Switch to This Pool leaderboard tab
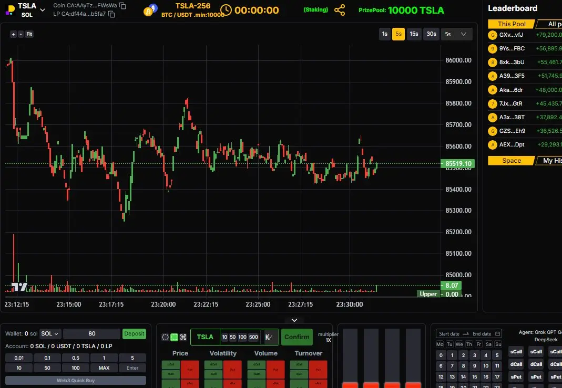This screenshot has height=388, width=562. point(512,24)
